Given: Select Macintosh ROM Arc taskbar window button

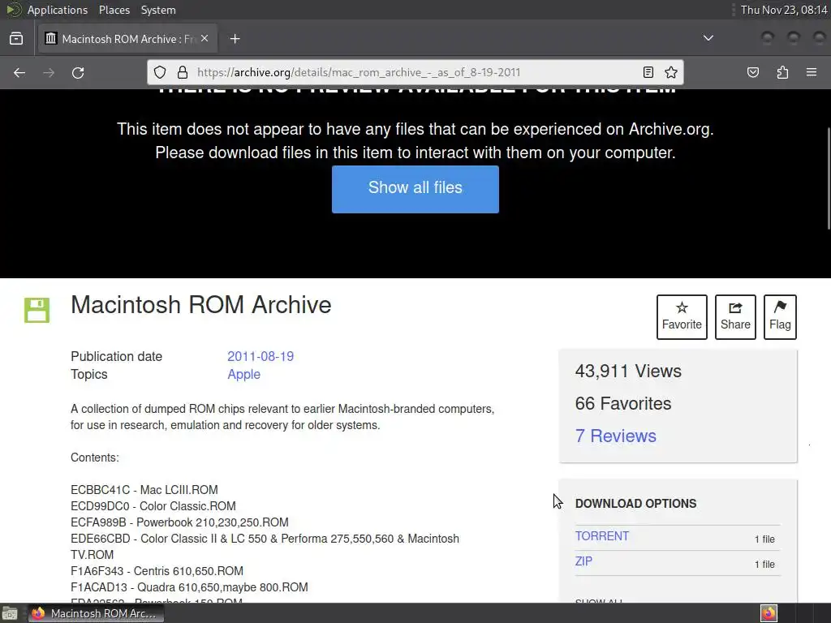Looking at the screenshot, I should click(96, 613).
